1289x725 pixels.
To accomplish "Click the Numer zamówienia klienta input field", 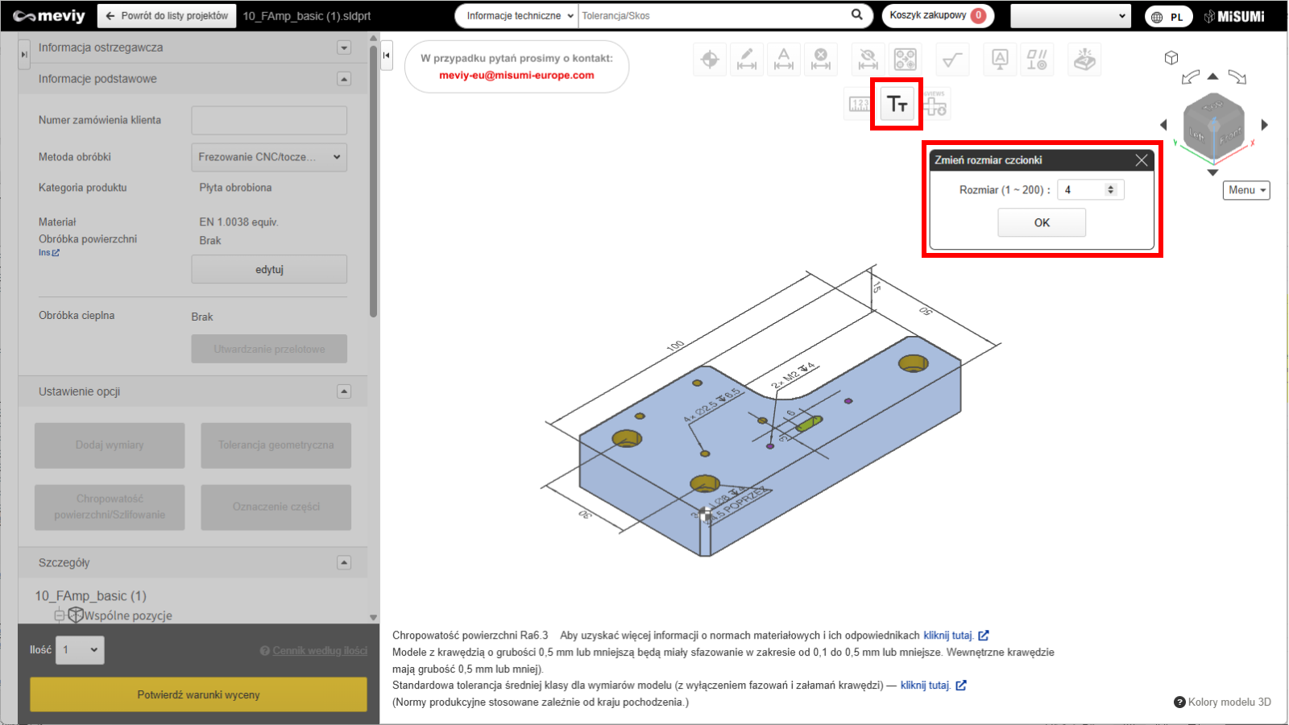I will (x=269, y=120).
